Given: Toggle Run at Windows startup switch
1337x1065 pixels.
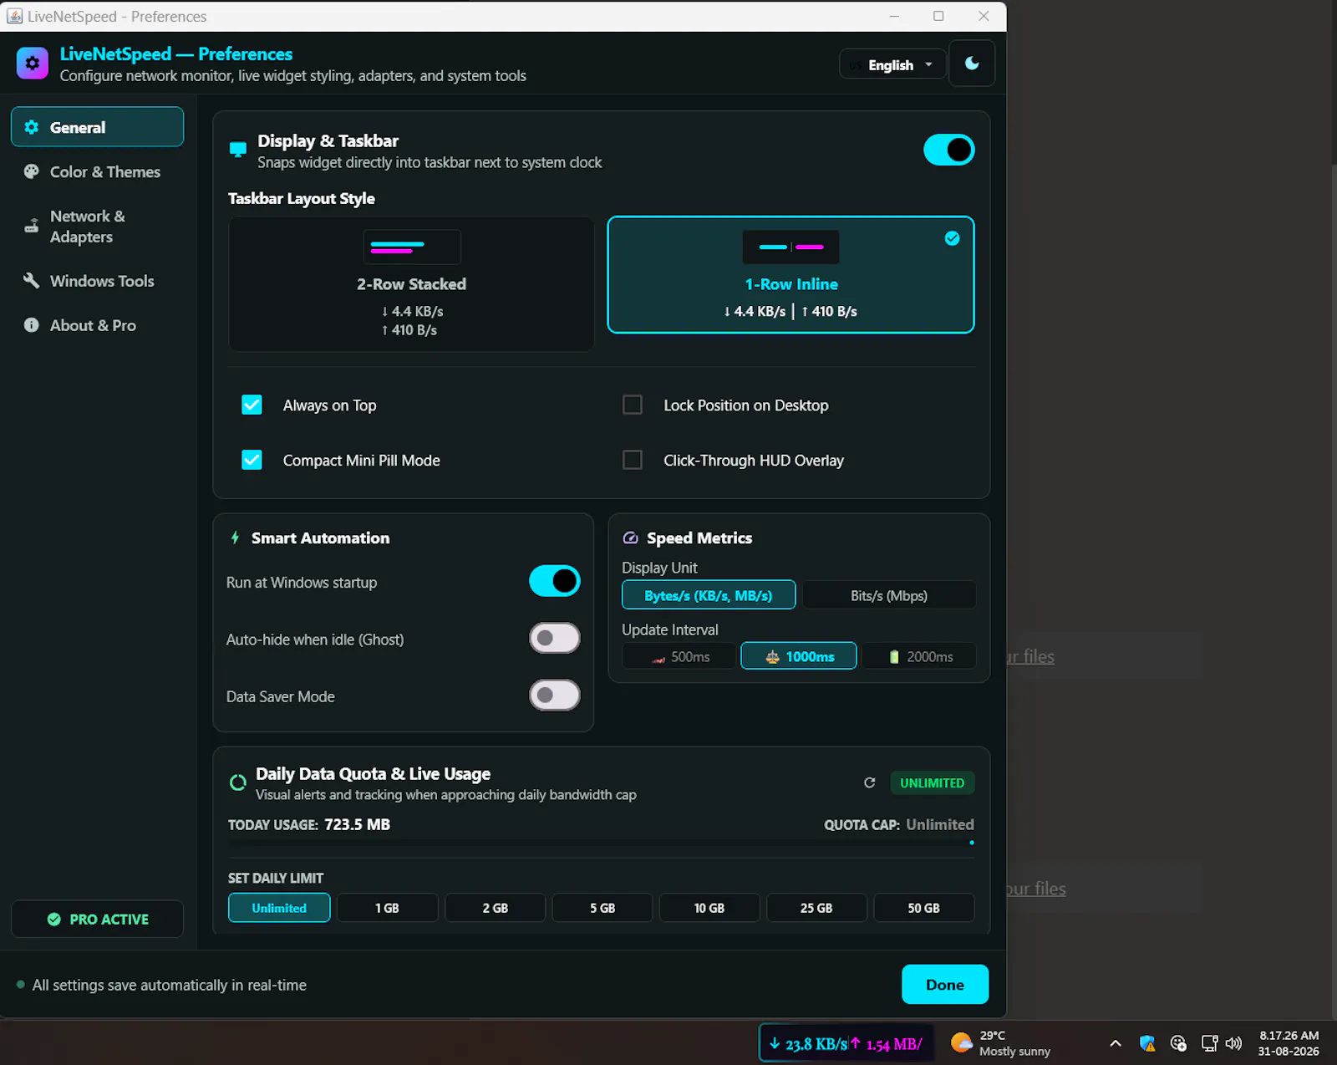Looking at the screenshot, I should click(555, 581).
